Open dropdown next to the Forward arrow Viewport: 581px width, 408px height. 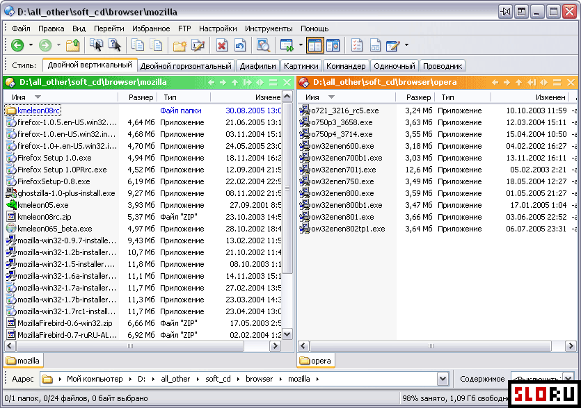(58, 45)
